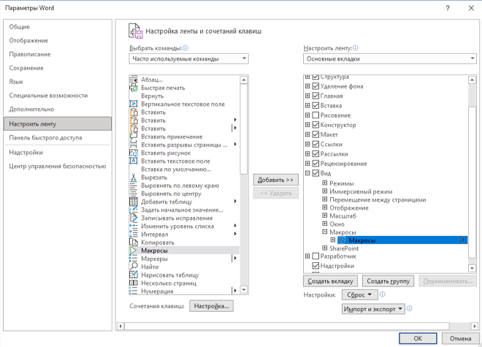
Task: Click Задать начальное значение icon
Action: tap(134, 210)
